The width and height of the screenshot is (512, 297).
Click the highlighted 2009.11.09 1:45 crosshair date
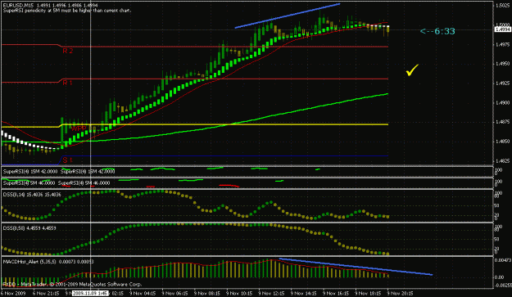(90, 294)
